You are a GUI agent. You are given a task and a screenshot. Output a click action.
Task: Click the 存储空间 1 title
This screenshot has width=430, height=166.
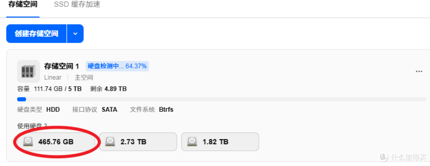point(62,66)
